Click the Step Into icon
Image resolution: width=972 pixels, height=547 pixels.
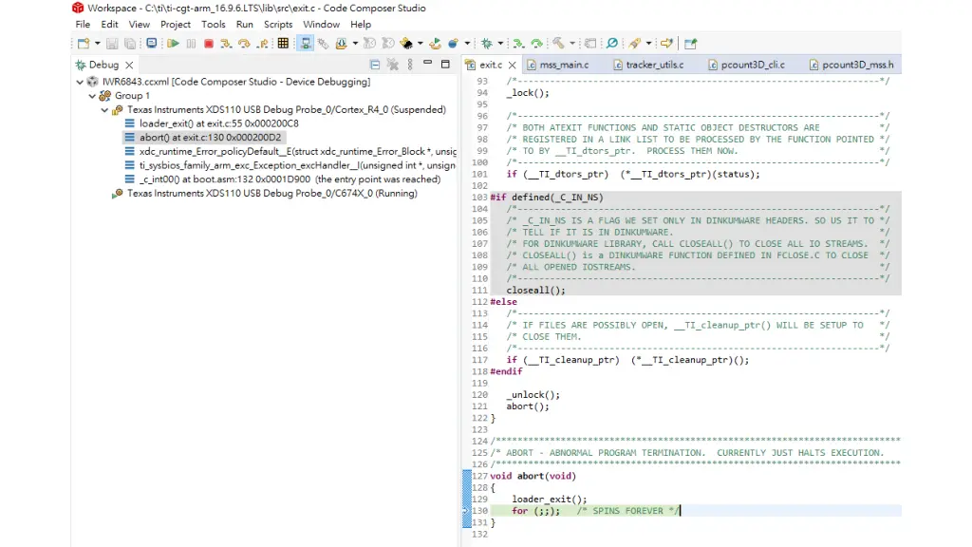[226, 44]
